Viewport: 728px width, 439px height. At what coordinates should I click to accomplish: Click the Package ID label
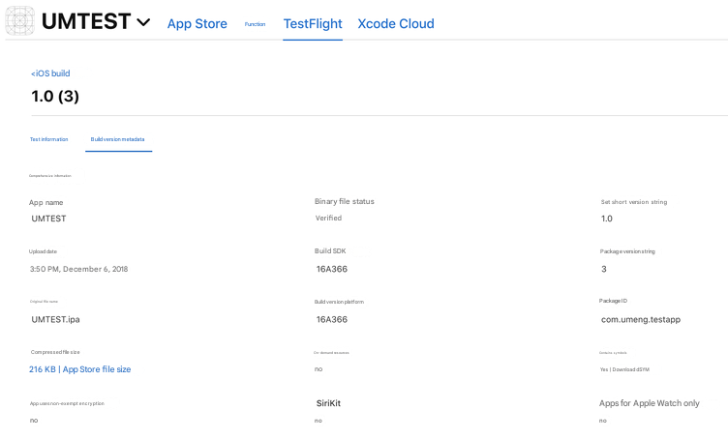pos(614,301)
